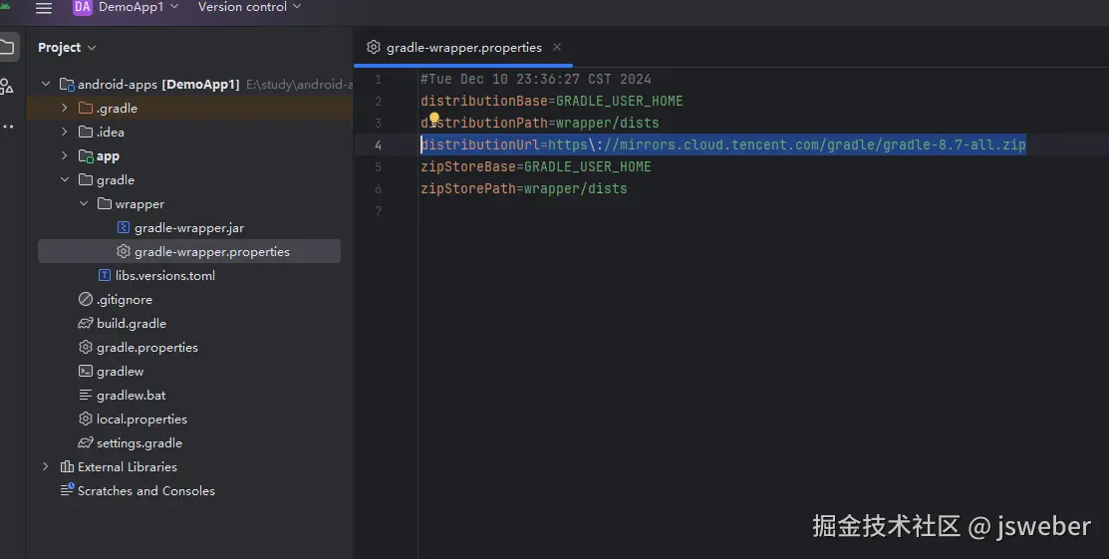Select the gradle-wrapper.properties editor tab

click(463, 48)
